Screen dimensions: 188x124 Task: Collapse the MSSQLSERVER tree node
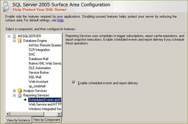pos(9,36)
